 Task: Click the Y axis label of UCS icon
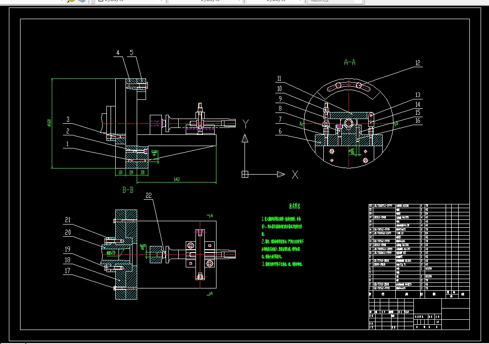[245, 124]
